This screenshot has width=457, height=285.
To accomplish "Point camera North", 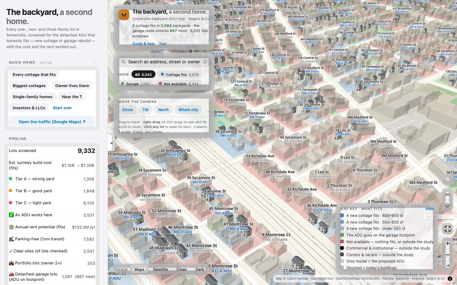I will [163, 110].
